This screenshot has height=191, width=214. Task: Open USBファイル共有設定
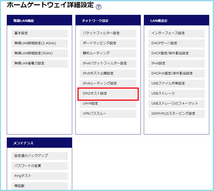[x=176, y=83]
